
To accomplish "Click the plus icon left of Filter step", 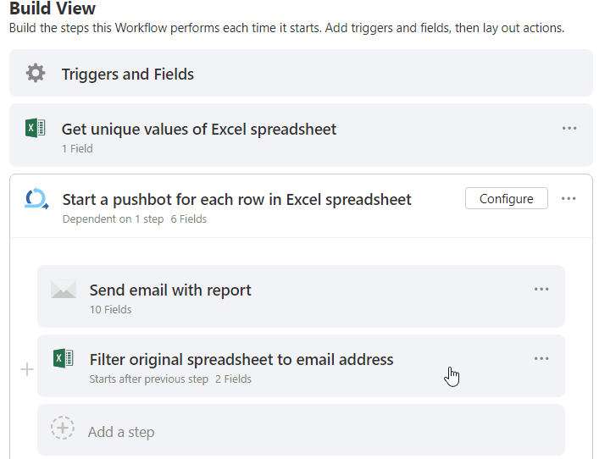I will tap(27, 369).
